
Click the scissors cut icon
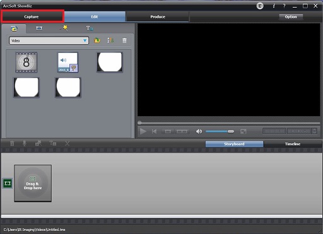(67, 143)
